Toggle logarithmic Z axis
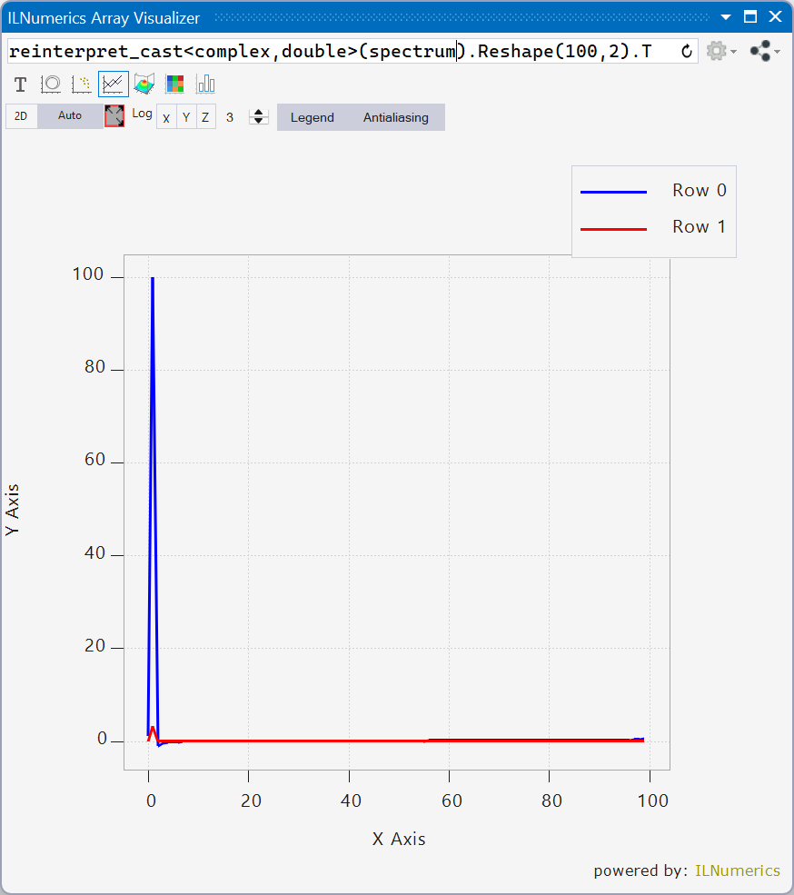 coord(205,118)
